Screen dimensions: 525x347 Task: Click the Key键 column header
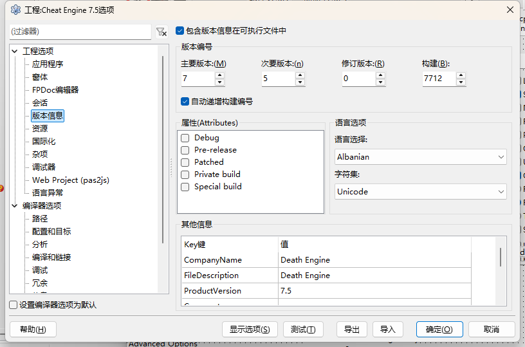click(x=230, y=245)
